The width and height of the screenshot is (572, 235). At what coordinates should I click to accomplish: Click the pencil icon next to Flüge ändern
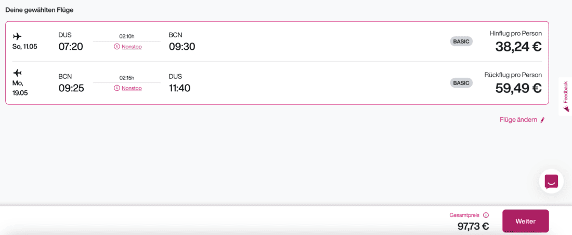click(x=542, y=120)
